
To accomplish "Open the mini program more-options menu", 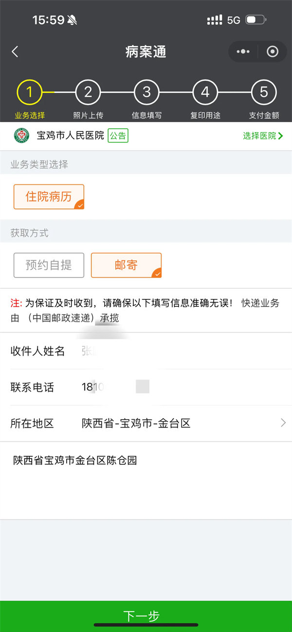I will 243,52.
